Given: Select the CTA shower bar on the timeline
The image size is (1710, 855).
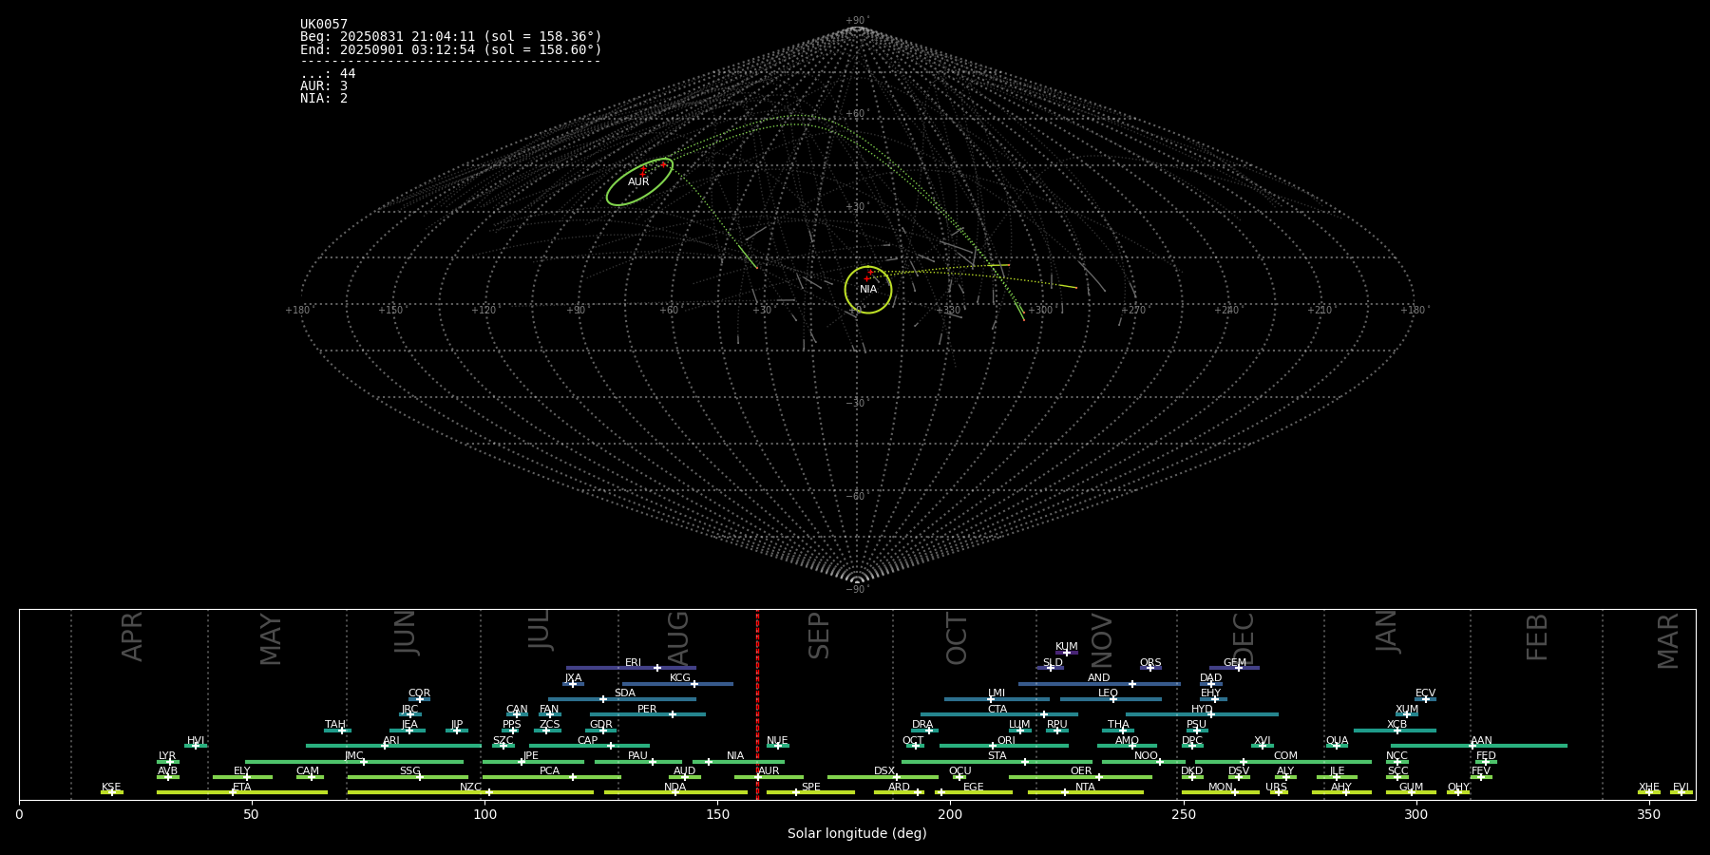Looking at the screenshot, I should (x=999, y=714).
